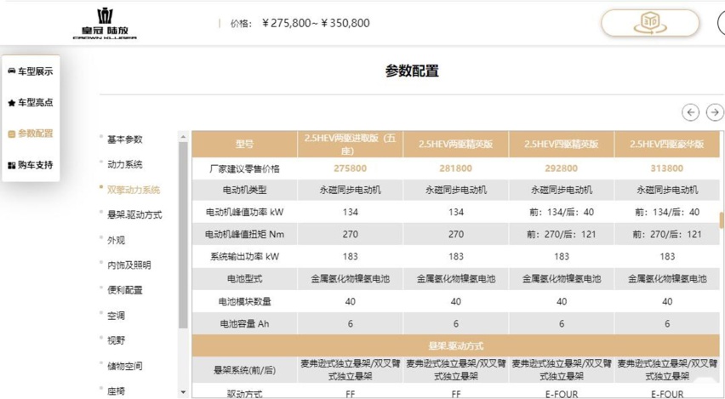Click the price 281800
725x399 pixels.
(x=455, y=168)
